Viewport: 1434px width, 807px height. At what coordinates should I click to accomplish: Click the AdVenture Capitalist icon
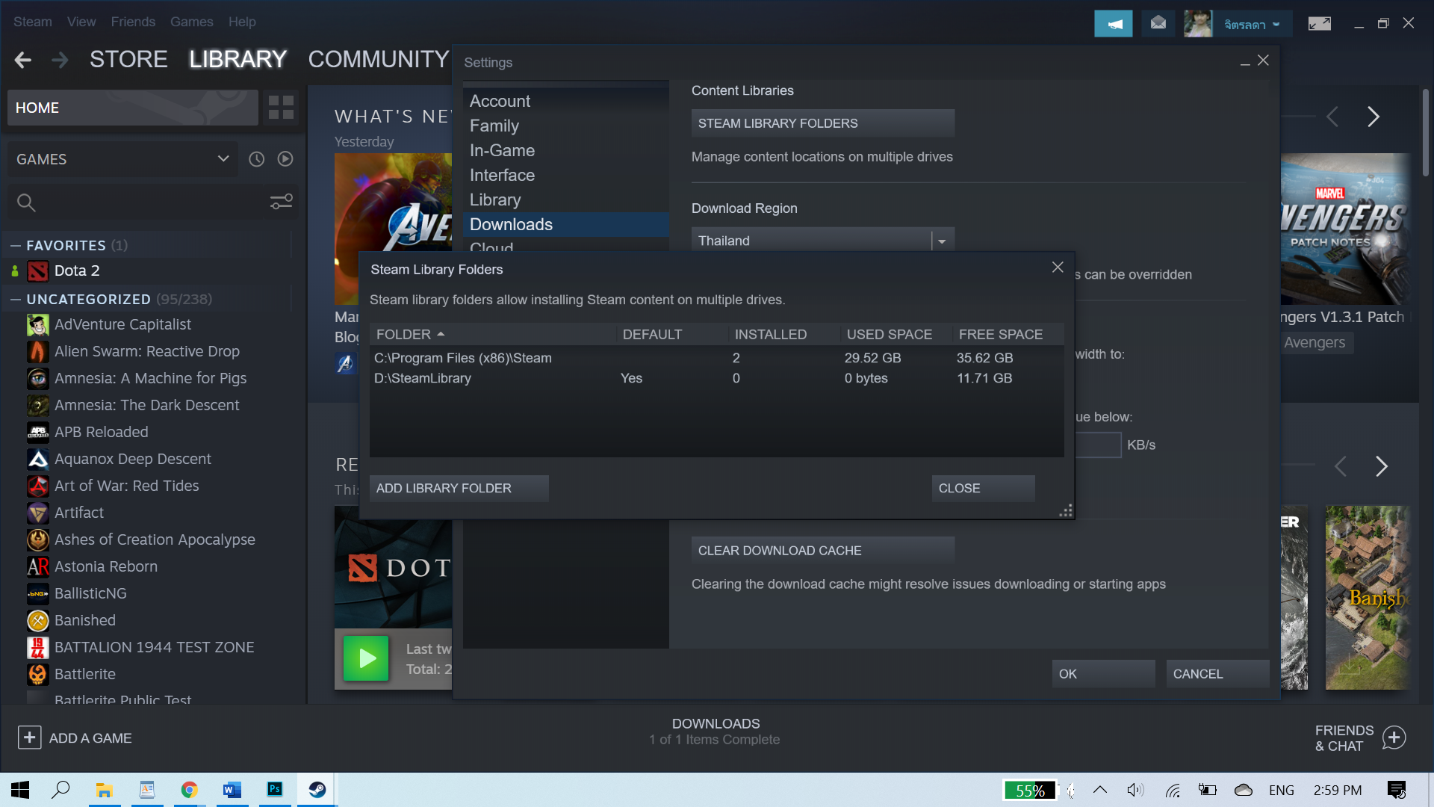38,325
